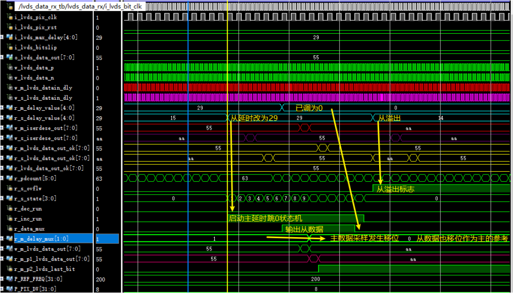
Task: Click the wire icon next to w_s_lvds_datain_dly
Action: click(10, 98)
